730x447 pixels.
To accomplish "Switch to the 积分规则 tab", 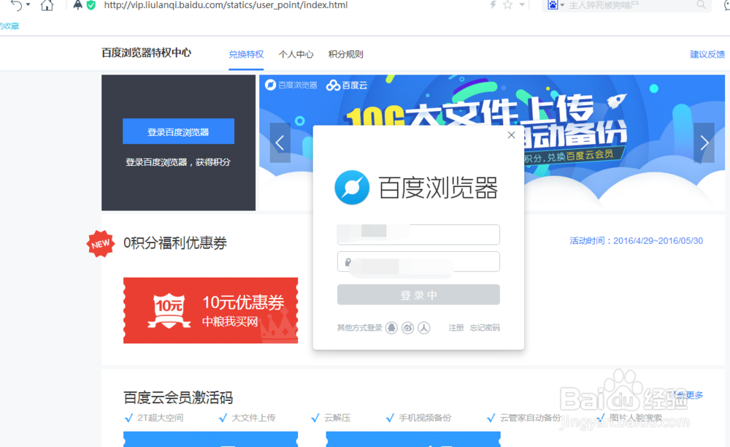I will [x=345, y=53].
